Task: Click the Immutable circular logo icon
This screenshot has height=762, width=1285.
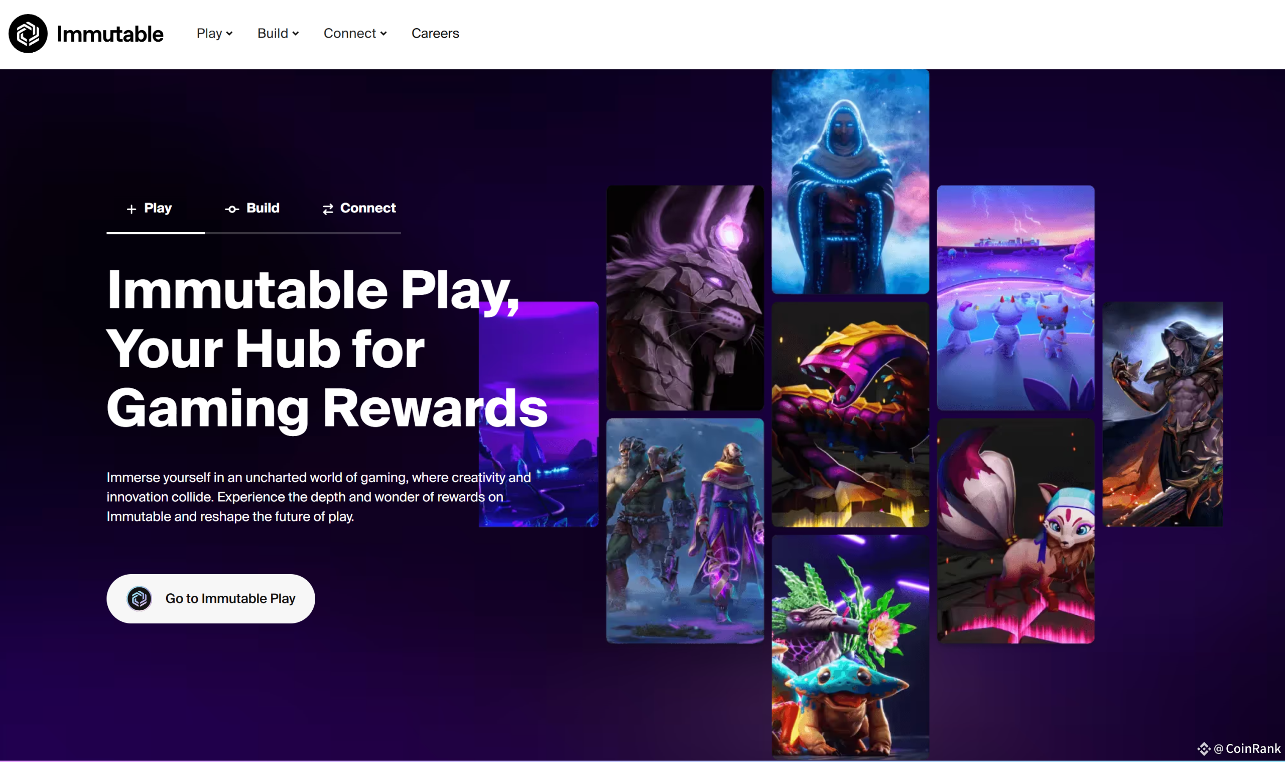Action: tap(28, 34)
